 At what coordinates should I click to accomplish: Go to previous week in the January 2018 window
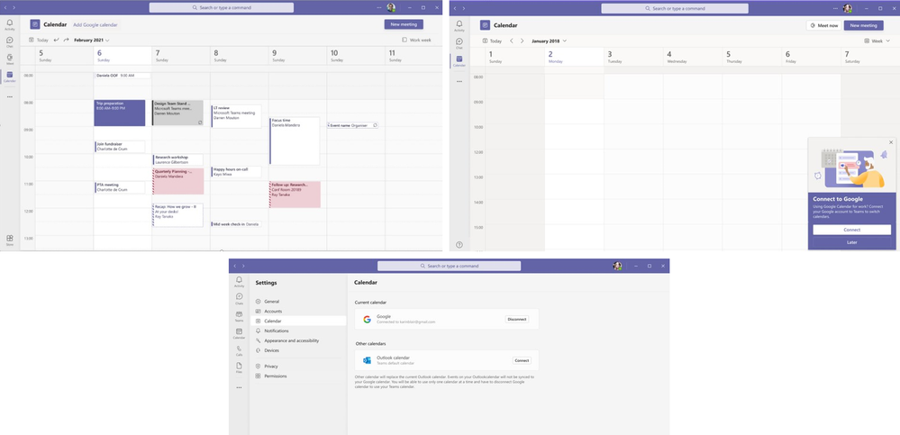tap(512, 41)
